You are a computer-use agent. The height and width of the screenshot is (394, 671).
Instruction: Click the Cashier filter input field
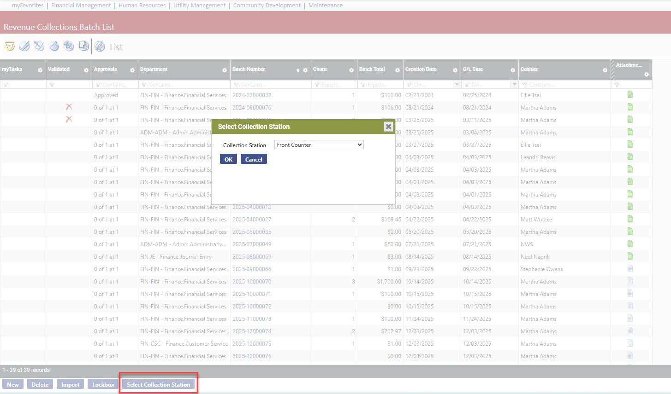click(567, 85)
